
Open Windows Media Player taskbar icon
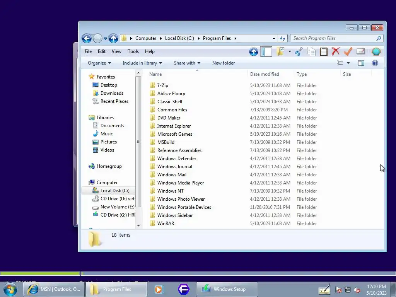159,289
